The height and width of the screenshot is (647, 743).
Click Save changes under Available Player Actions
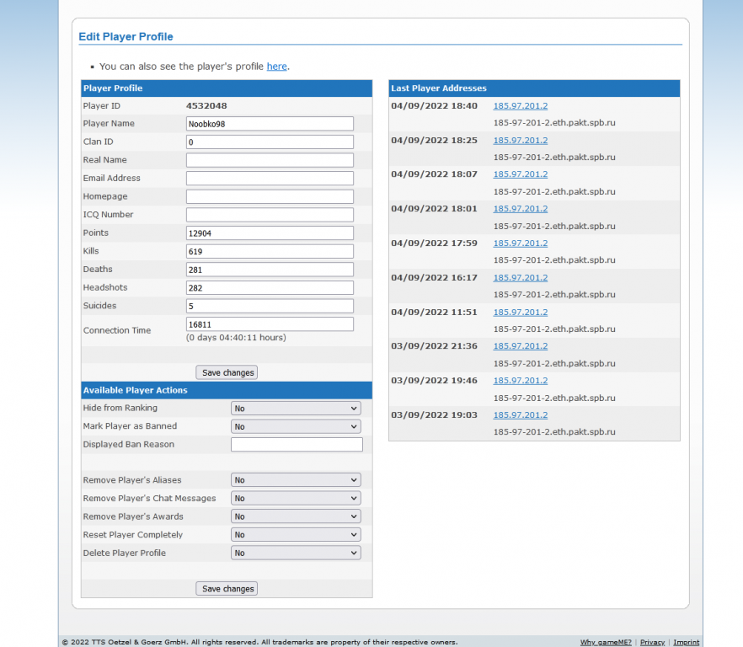pyautogui.click(x=227, y=589)
